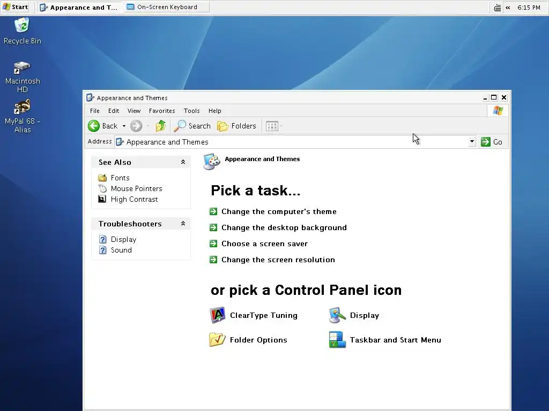This screenshot has height=411, width=549.
Task: Click the High Contrast icon
Action: [102, 199]
